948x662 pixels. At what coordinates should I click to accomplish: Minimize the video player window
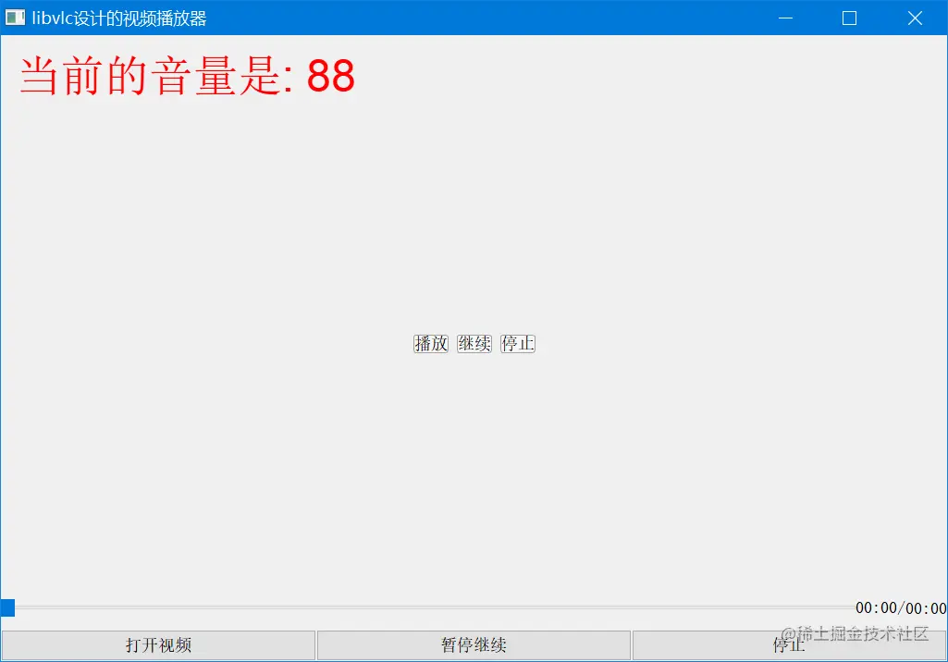(785, 18)
